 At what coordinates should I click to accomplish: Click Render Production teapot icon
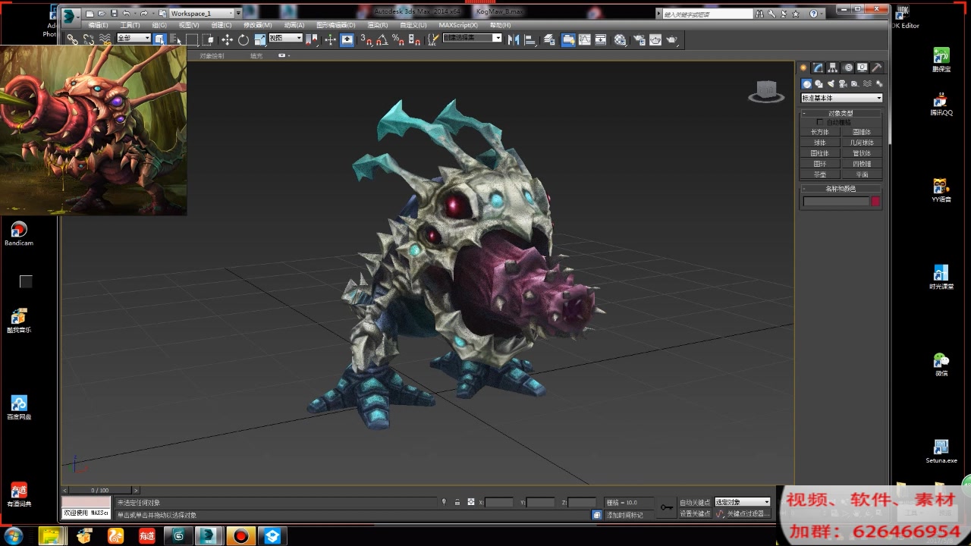coord(672,39)
